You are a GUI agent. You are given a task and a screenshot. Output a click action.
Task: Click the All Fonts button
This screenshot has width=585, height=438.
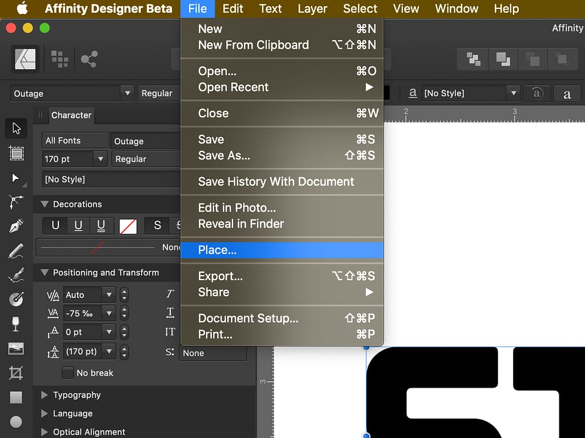click(74, 140)
